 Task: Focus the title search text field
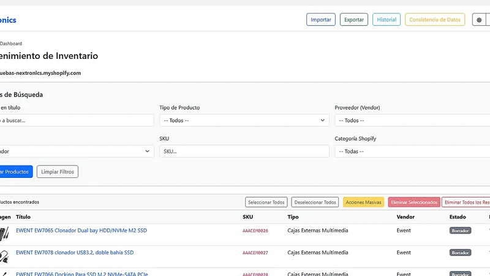click(x=77, y=120)
